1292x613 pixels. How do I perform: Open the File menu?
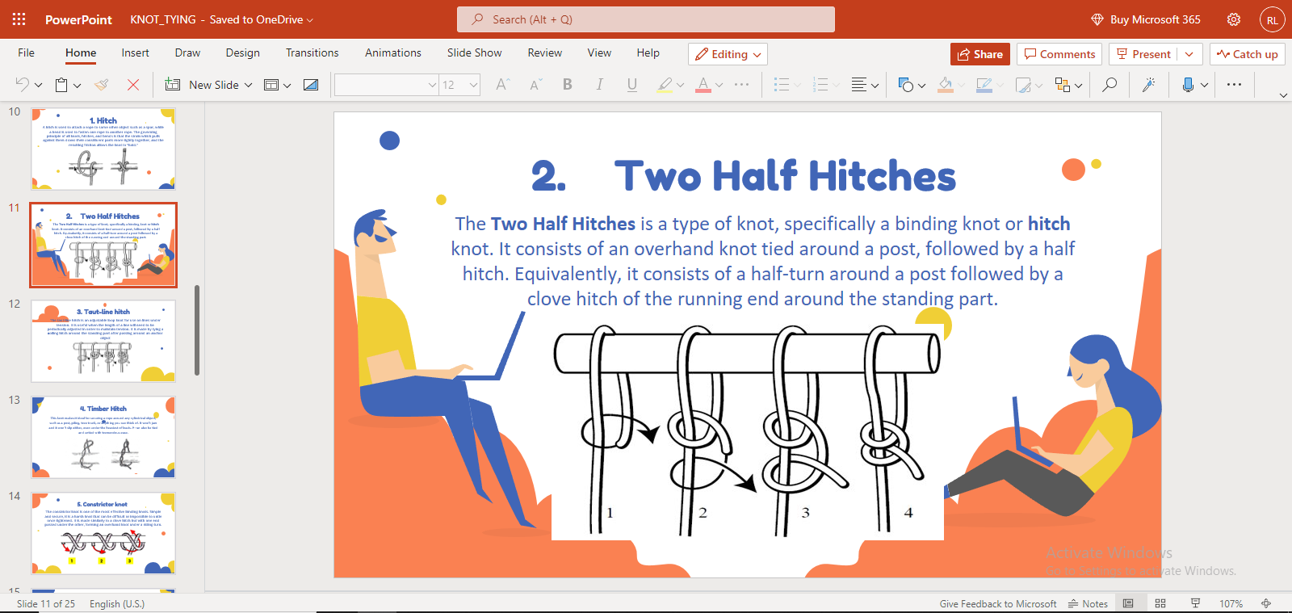coord(27,53)
